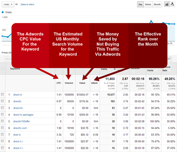Check the box for directtv.com row
This screenshot has width=177, height=152.
(2, 128)
